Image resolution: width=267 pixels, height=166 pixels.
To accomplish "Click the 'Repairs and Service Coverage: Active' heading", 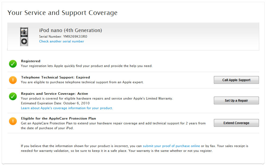I will point(54,93).
